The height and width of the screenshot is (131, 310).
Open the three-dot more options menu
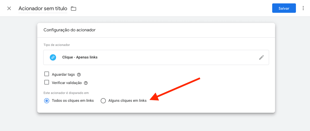303,8
